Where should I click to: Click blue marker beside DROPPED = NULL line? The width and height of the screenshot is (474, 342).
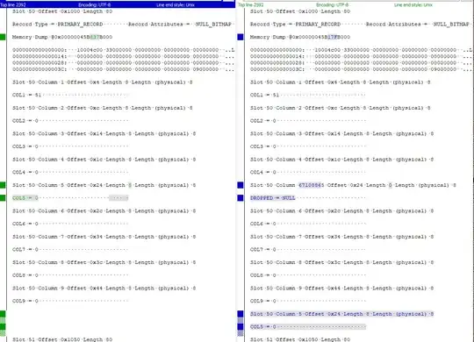click(x=241, y=198)
